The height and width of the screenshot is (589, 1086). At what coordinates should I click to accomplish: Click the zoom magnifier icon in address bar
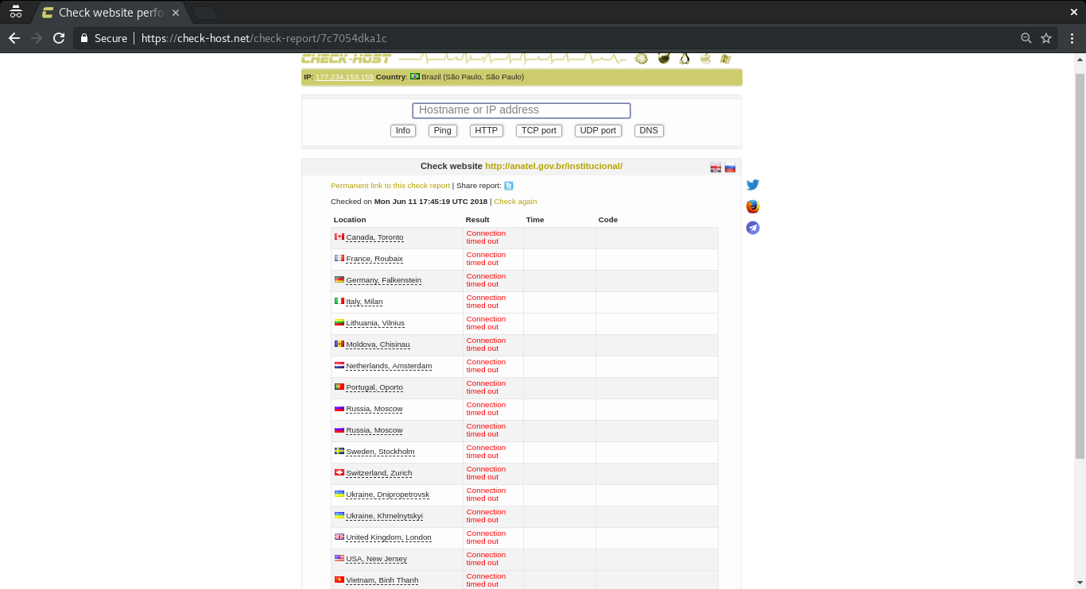pos(1026,38)
